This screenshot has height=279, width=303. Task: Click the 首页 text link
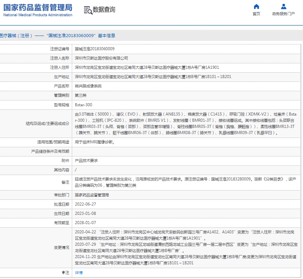pyautogui.click(x=256, y=14)
